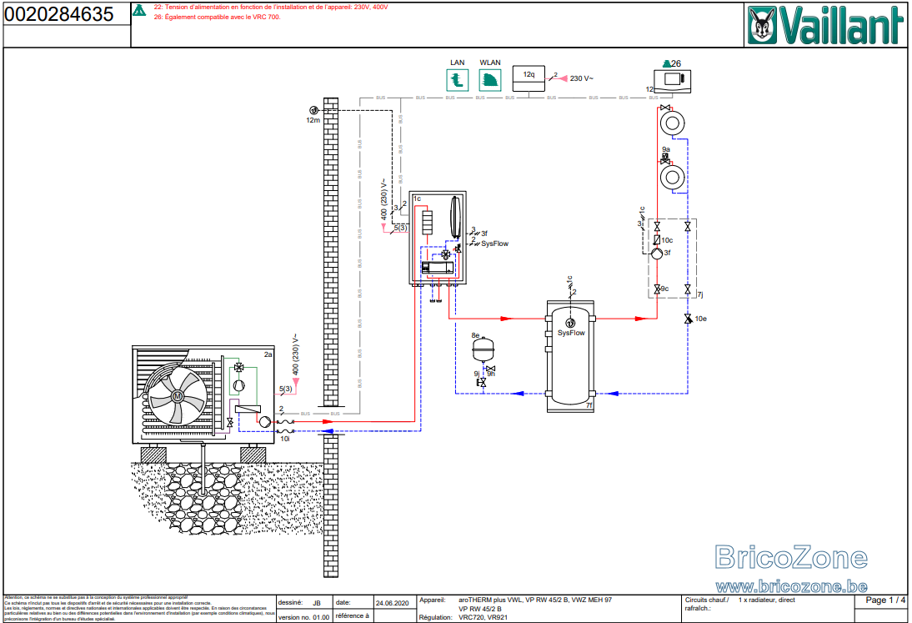Screen dimensions: 912x623
Task: Select the Vaillant logo
Action: (x=826, y=25)
